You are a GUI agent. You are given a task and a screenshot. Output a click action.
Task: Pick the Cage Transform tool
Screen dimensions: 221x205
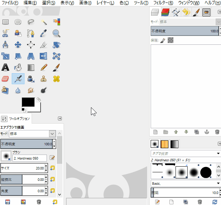click(56, 56)
